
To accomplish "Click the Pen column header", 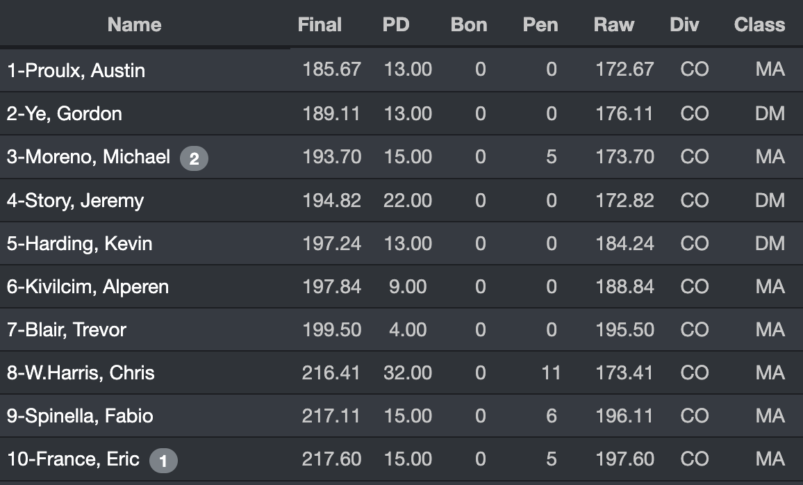I will point(540,25).
